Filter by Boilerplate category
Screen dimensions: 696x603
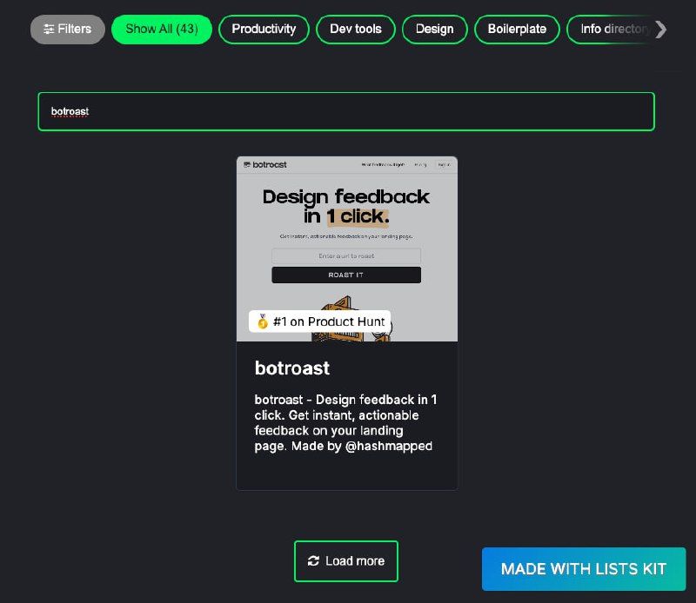pos(517,30)
